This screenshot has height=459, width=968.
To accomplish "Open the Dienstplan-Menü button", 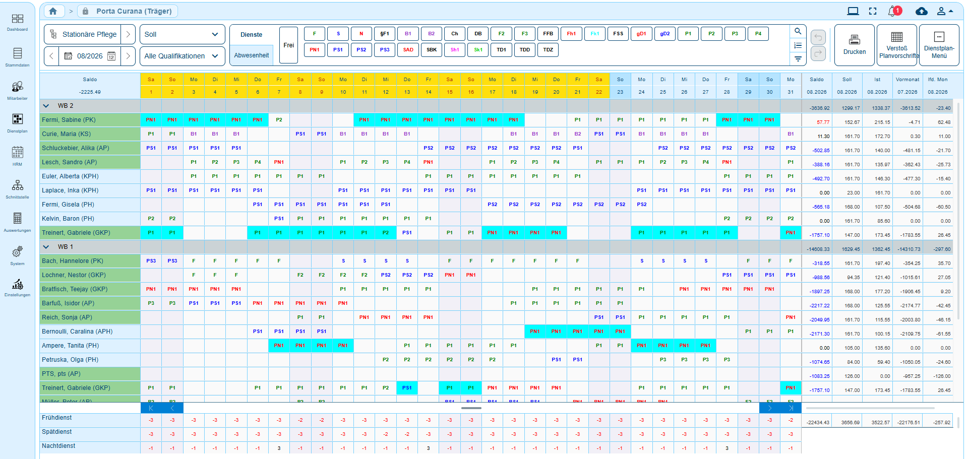I will point(939,45).
